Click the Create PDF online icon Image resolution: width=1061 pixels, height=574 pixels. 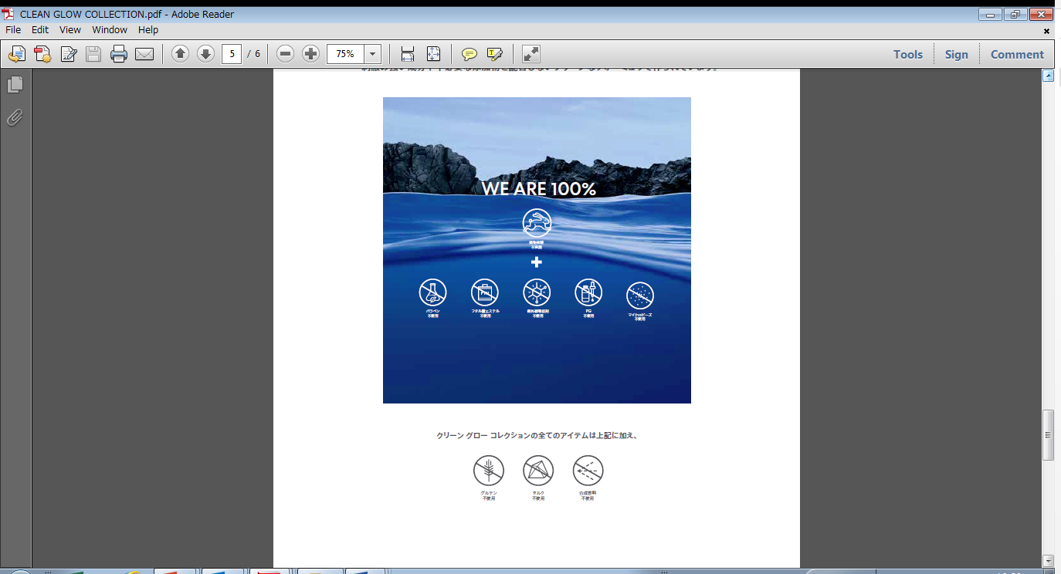16,54
